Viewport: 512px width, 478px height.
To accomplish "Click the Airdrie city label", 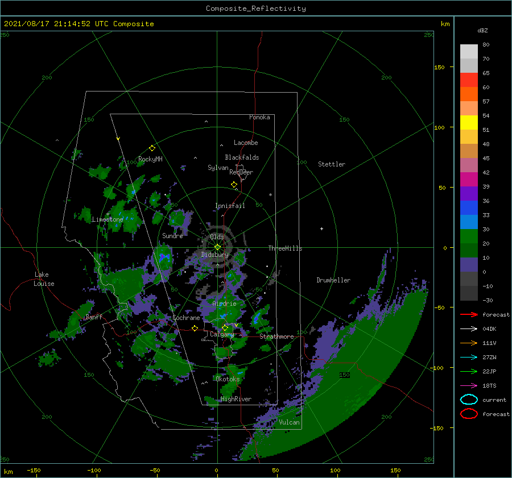I will pos(224,304).
